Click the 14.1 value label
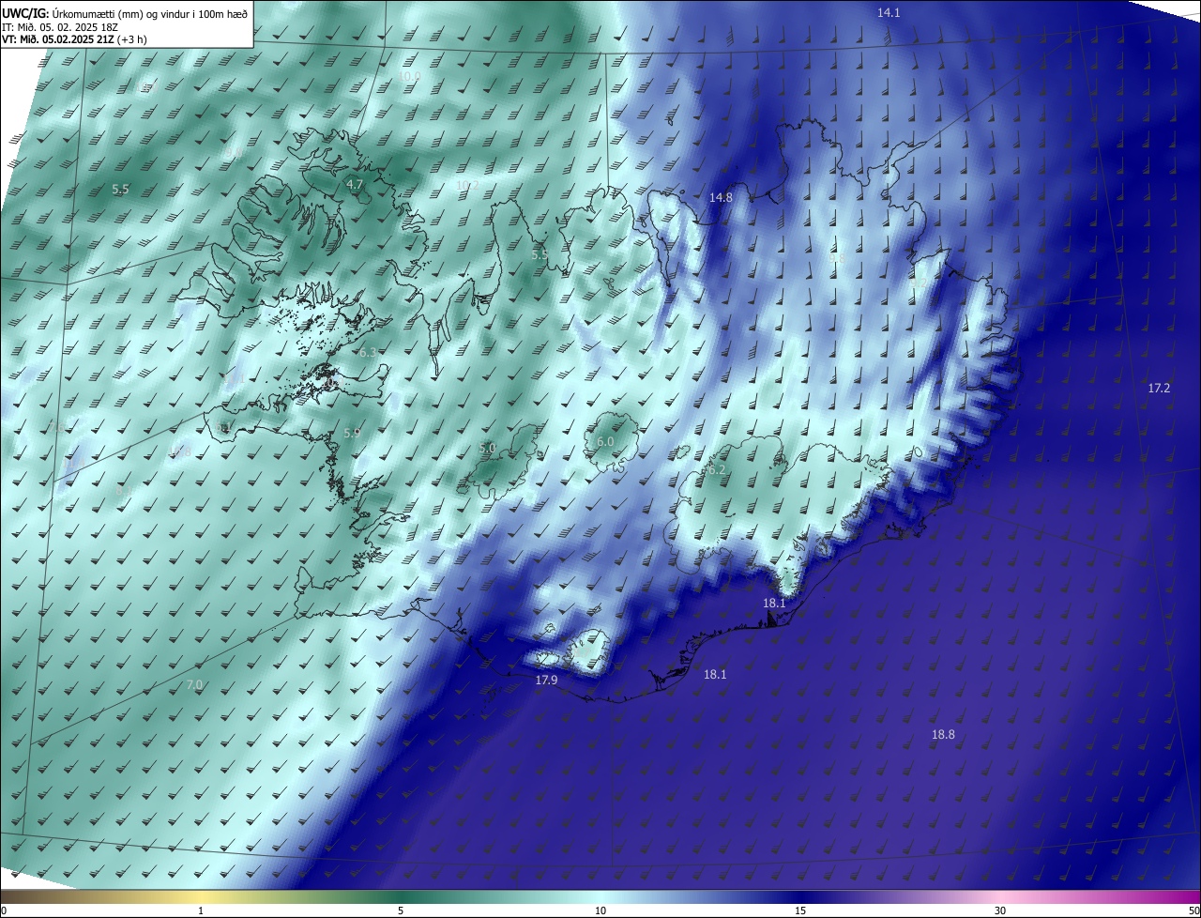Image resolution: width=1201 pixels, height=918 pixels. pyautogui.click(x=889, y=12)
